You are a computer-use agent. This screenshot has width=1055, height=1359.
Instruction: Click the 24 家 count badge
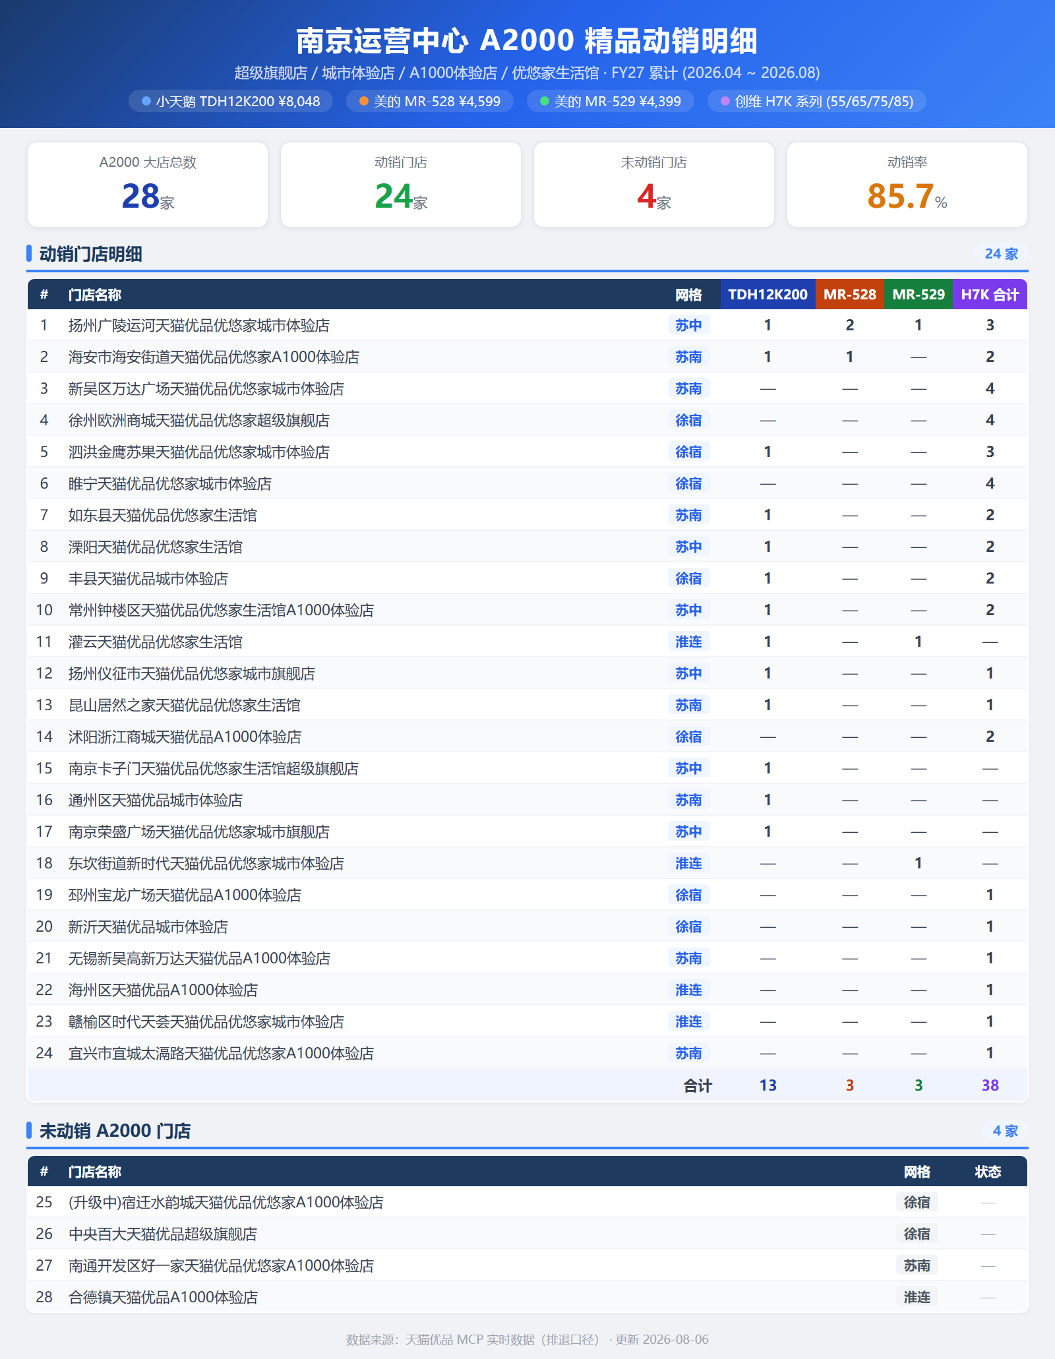[x=1002, y=254]
